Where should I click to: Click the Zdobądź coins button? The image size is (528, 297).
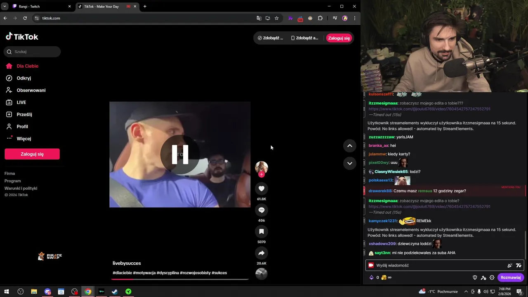coord(271,38)
